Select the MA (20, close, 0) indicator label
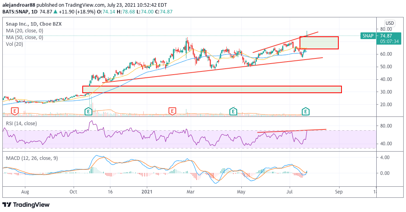Screen dimensions: 406x212 [x=25, y=31]
